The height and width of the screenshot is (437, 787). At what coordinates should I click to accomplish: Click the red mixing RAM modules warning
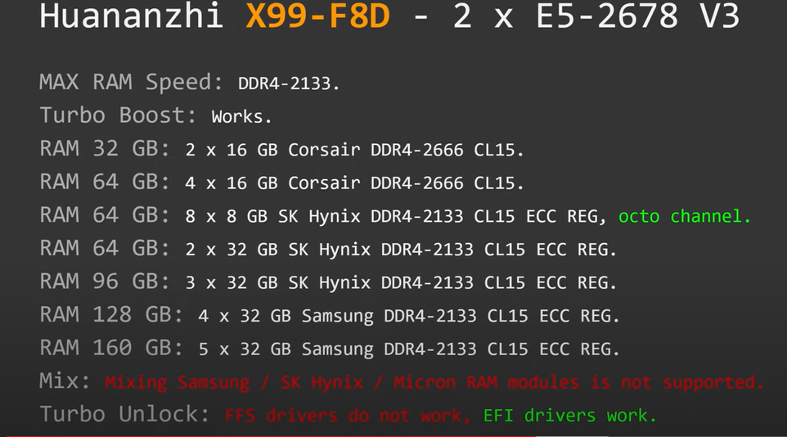tap(434, 382)
